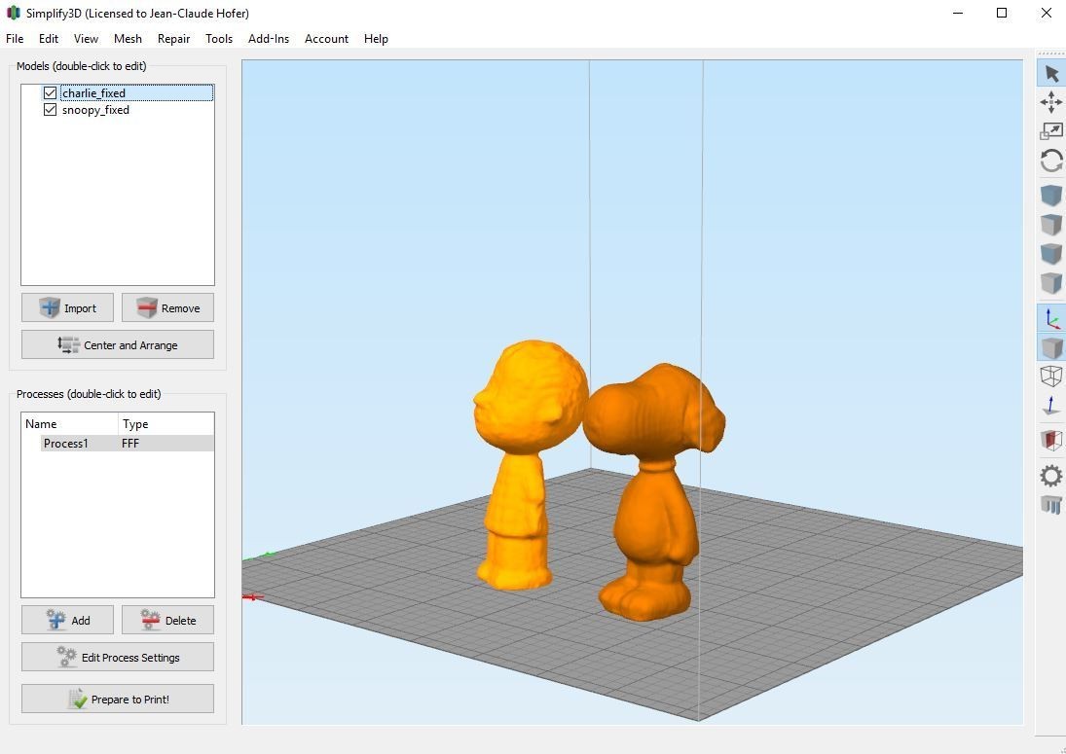
Task: Activate the rotate models tool
Action: (x=1051, y=161)
